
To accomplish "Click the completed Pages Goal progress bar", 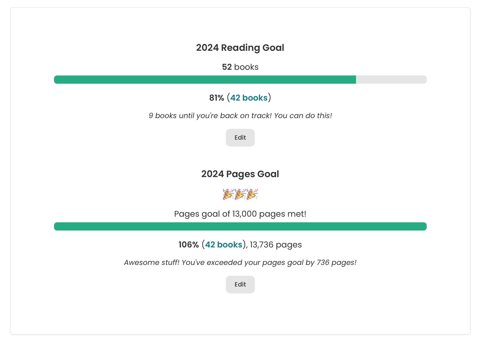I will point(240,226).
